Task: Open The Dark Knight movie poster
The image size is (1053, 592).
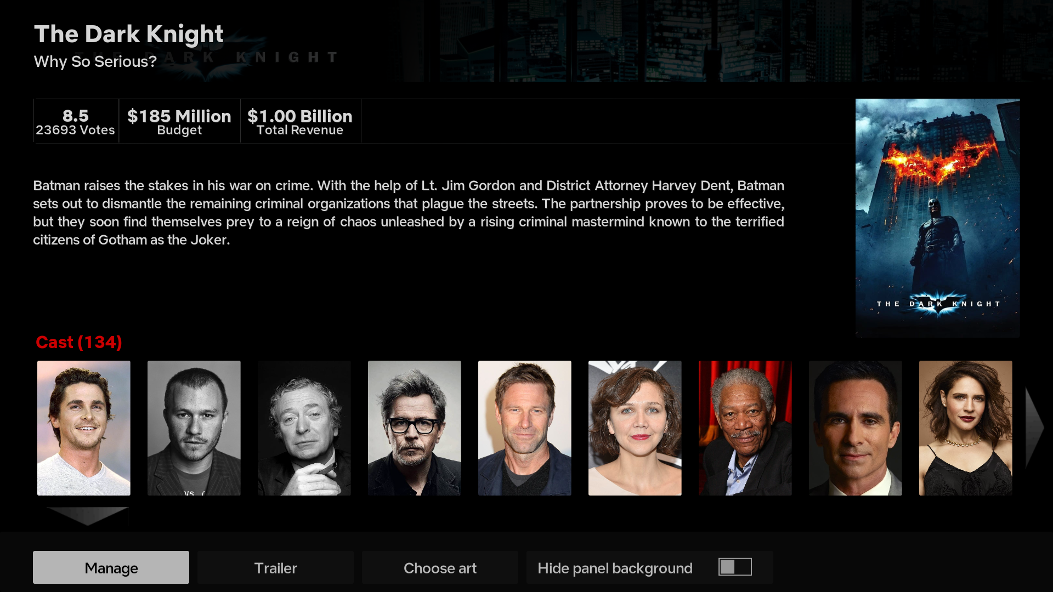Action: click(x=937, y=218)
